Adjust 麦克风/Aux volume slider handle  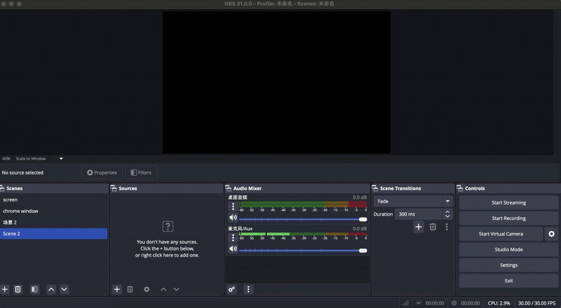coord(363,251)
